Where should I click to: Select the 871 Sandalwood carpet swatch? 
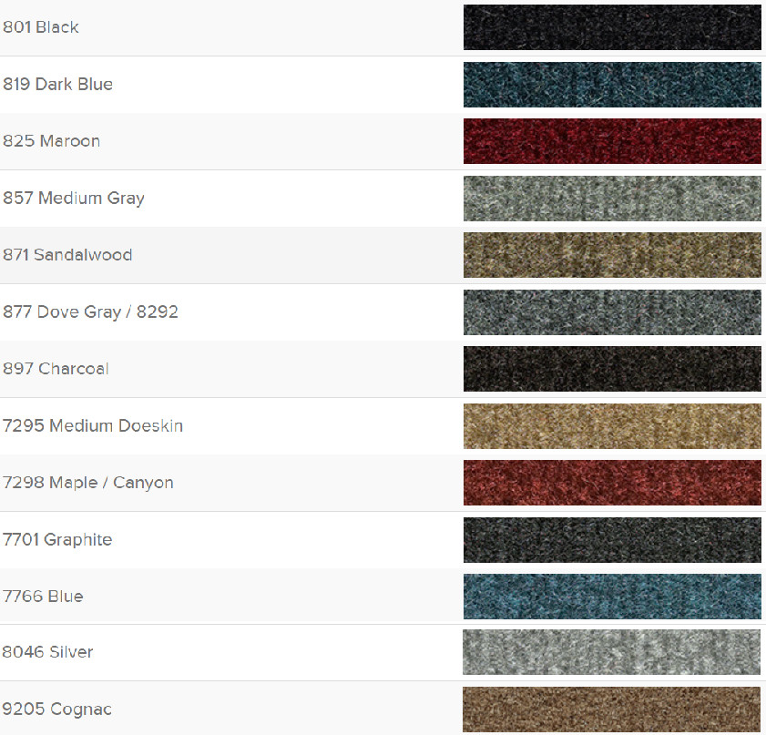point(612,255)
